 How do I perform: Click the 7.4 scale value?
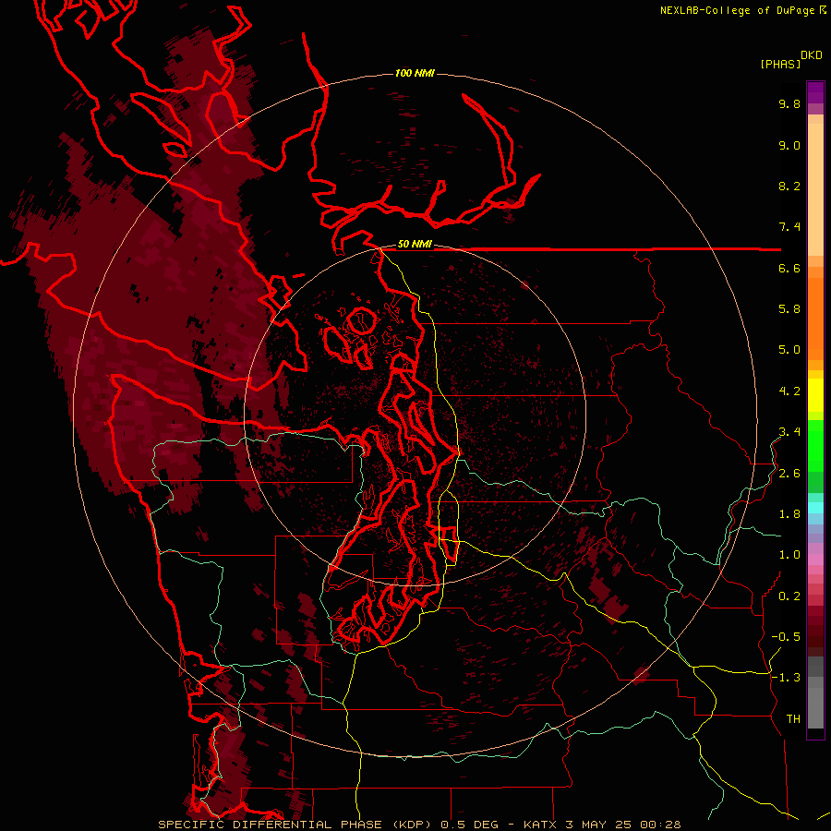(x=789, y=227)
